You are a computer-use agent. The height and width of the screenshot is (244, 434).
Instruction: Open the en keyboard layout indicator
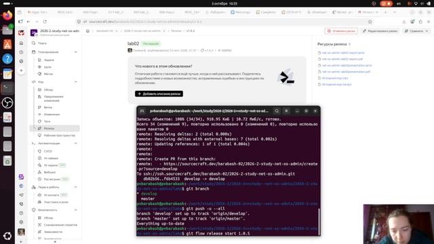[x=399, y=3]
